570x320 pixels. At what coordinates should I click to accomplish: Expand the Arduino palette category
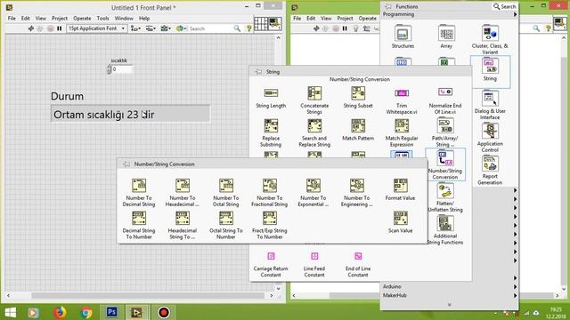[x=449, y=286]
